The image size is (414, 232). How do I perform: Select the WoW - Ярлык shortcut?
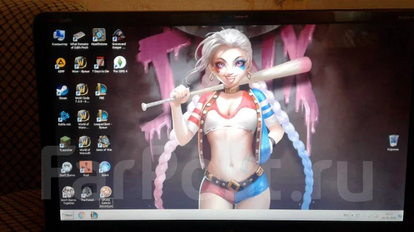click(80, 64)
